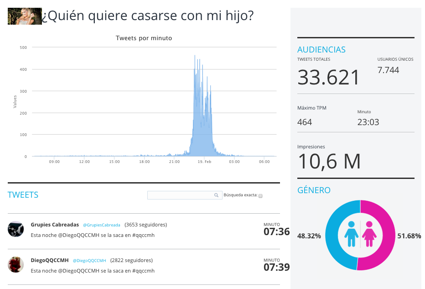
Task: Click the AUDIENCIAS section heading
Action: click(x=321, y=50)
